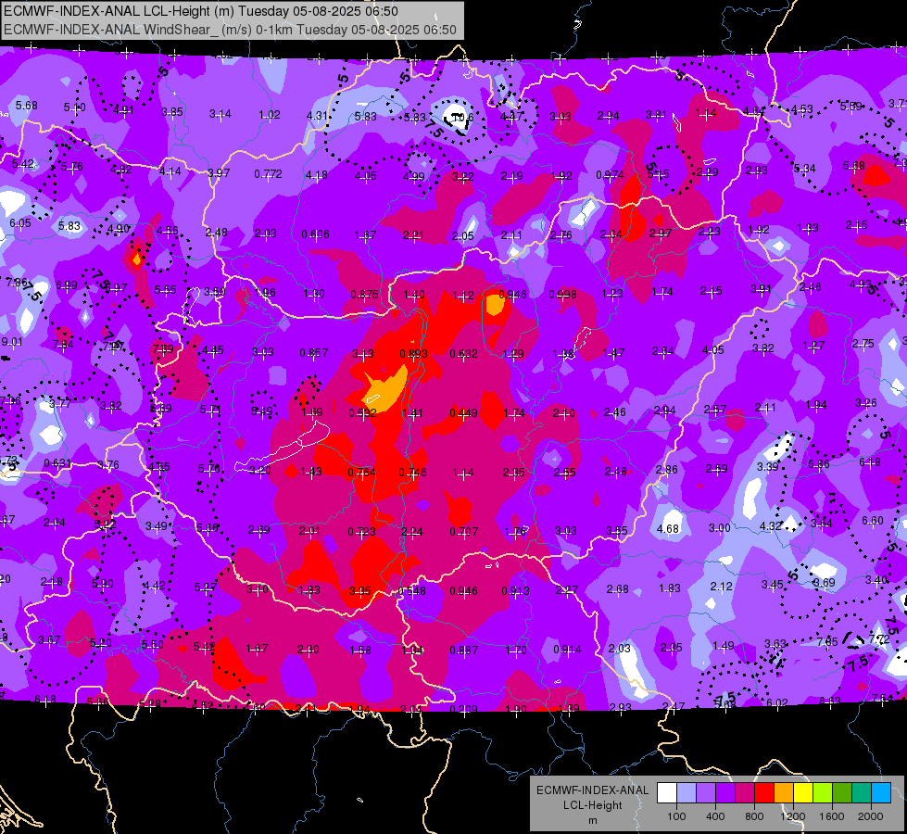
Task: Click the legend label '400'
Action: coord(715,816)
